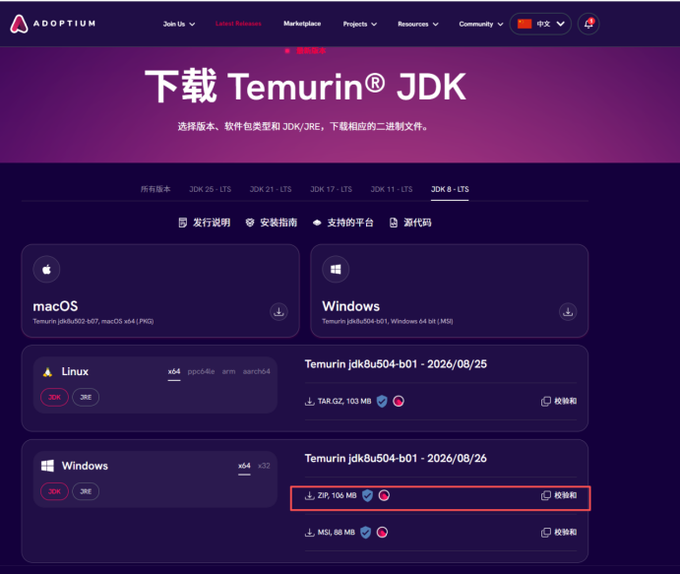Click the verified shield beside TAR.GZ

[382, 402]
